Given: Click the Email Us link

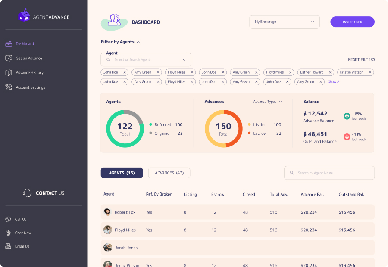Looking at the screenshot, I should [22, 246].
